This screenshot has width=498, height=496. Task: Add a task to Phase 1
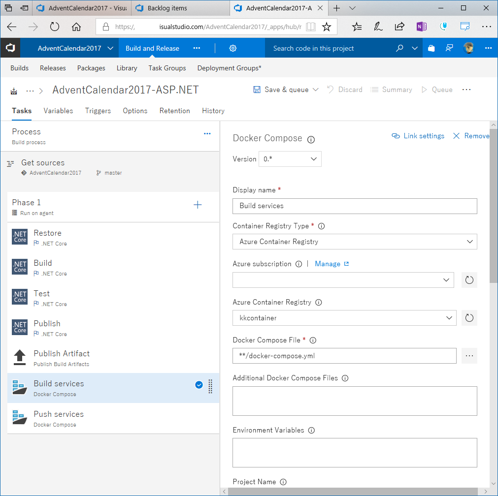coord(198,205)
